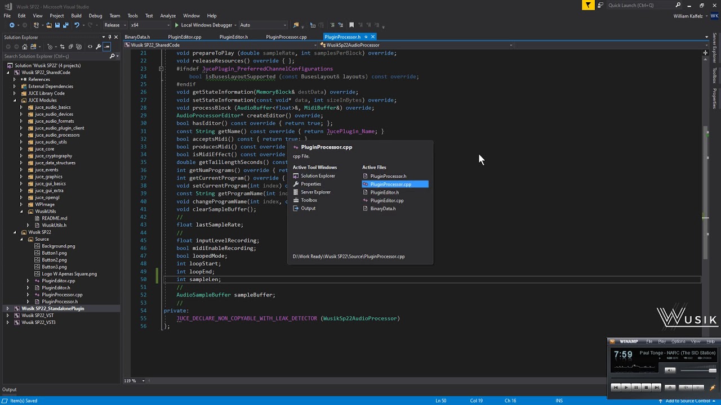Click the feedback filter icon in title bar
Image resolution: width=721 pixels, height=405 pixels.
point(588,5)
